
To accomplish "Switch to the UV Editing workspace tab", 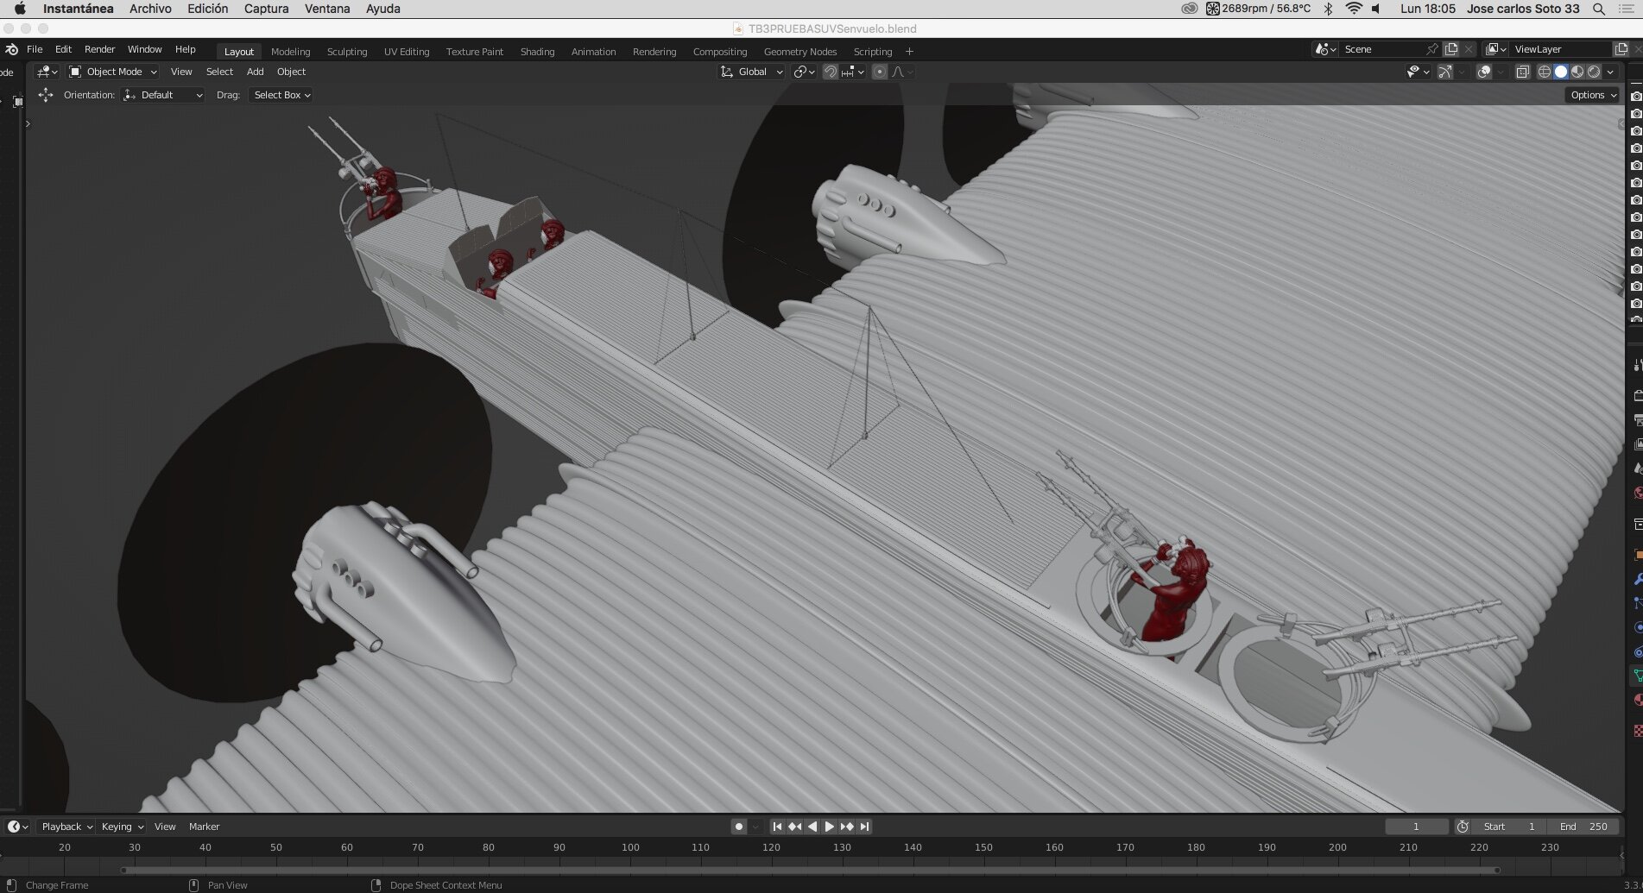I will click(407, 52).
